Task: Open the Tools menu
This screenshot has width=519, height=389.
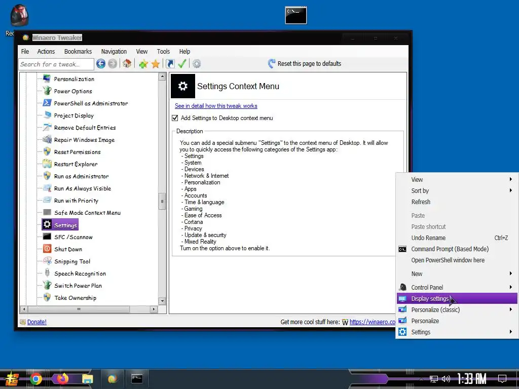Action: click(163, 51)
